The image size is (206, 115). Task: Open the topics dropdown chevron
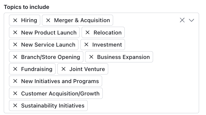click(x=192, y=20)
